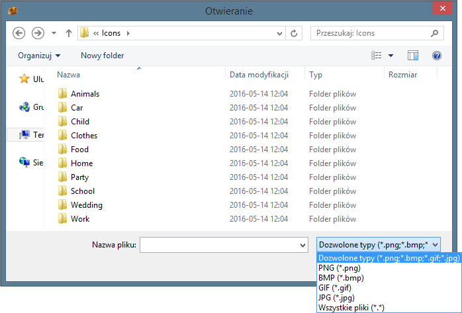Select Wszystkie pliki (*.*) filter option
Viewport: 462px width, 313px height.
point(351,307)
